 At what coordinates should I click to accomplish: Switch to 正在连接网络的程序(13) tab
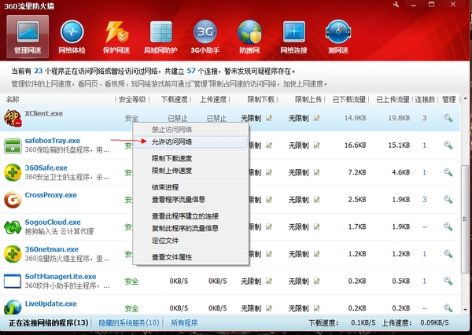pyautogui.click(x=49, y=323)
